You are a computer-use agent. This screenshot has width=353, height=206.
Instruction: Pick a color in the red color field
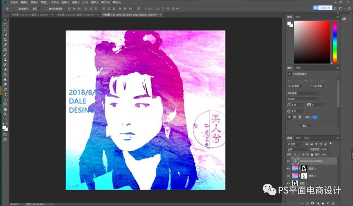click(312, 42)
